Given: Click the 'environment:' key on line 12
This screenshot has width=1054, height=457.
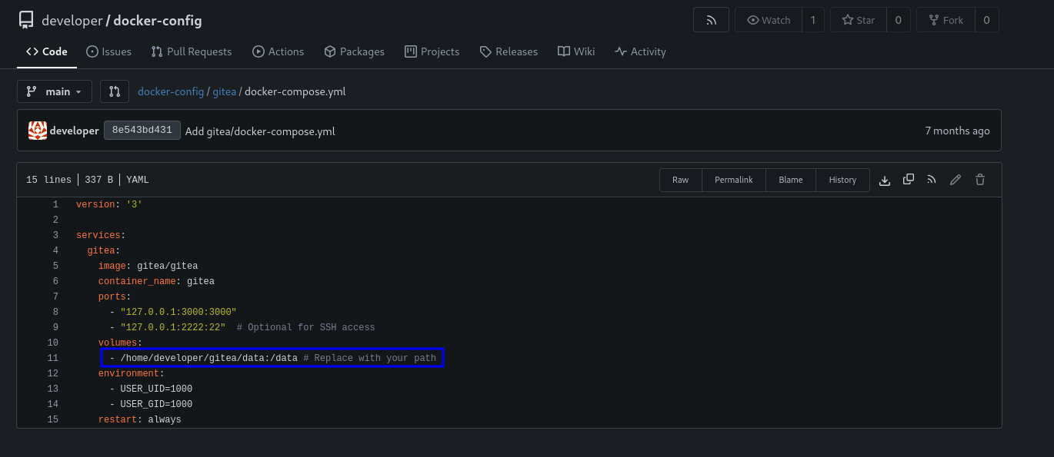Looking at the screenshot, I should click(132, 373).
